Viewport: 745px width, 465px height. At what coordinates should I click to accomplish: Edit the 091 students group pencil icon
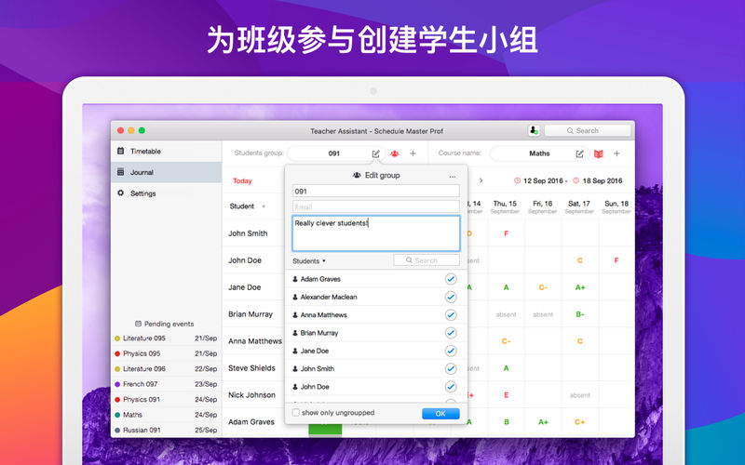coord(376,153)
